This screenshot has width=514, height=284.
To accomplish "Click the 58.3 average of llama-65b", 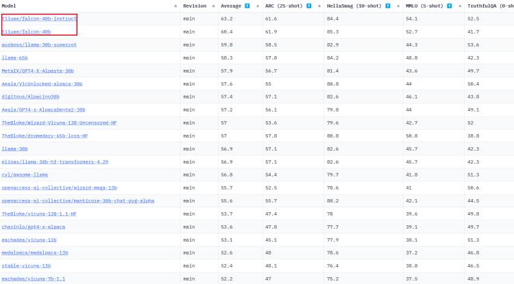I will coord(227,58).
